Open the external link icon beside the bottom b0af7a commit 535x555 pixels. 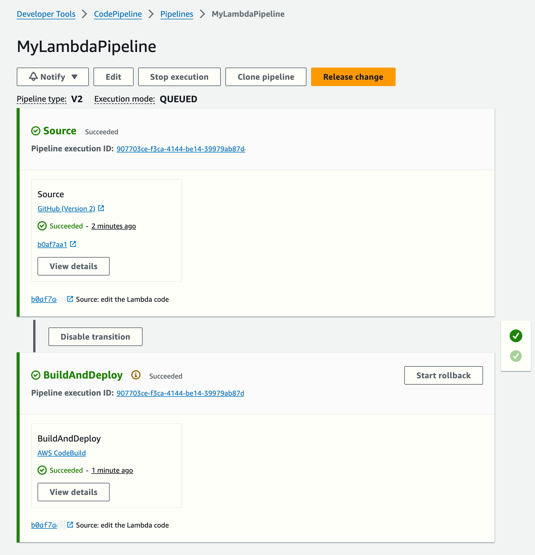pyautogui.click(x=70, y=525)
